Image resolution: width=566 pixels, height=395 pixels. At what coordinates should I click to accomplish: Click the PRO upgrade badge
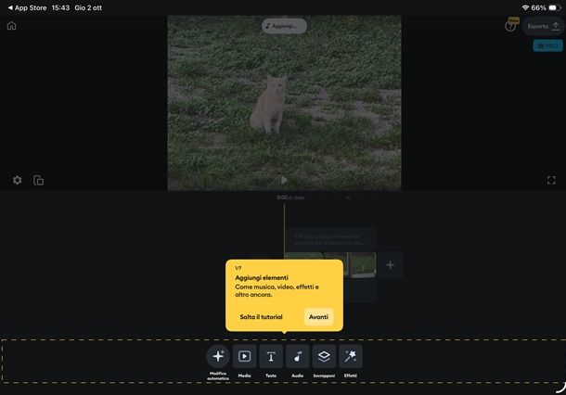point(548,45)
